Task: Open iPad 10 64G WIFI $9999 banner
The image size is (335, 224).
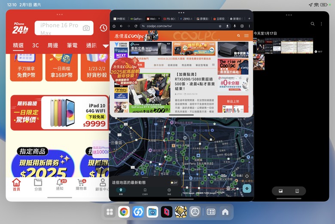Action: pyautogui.click(x=60, y=113)
